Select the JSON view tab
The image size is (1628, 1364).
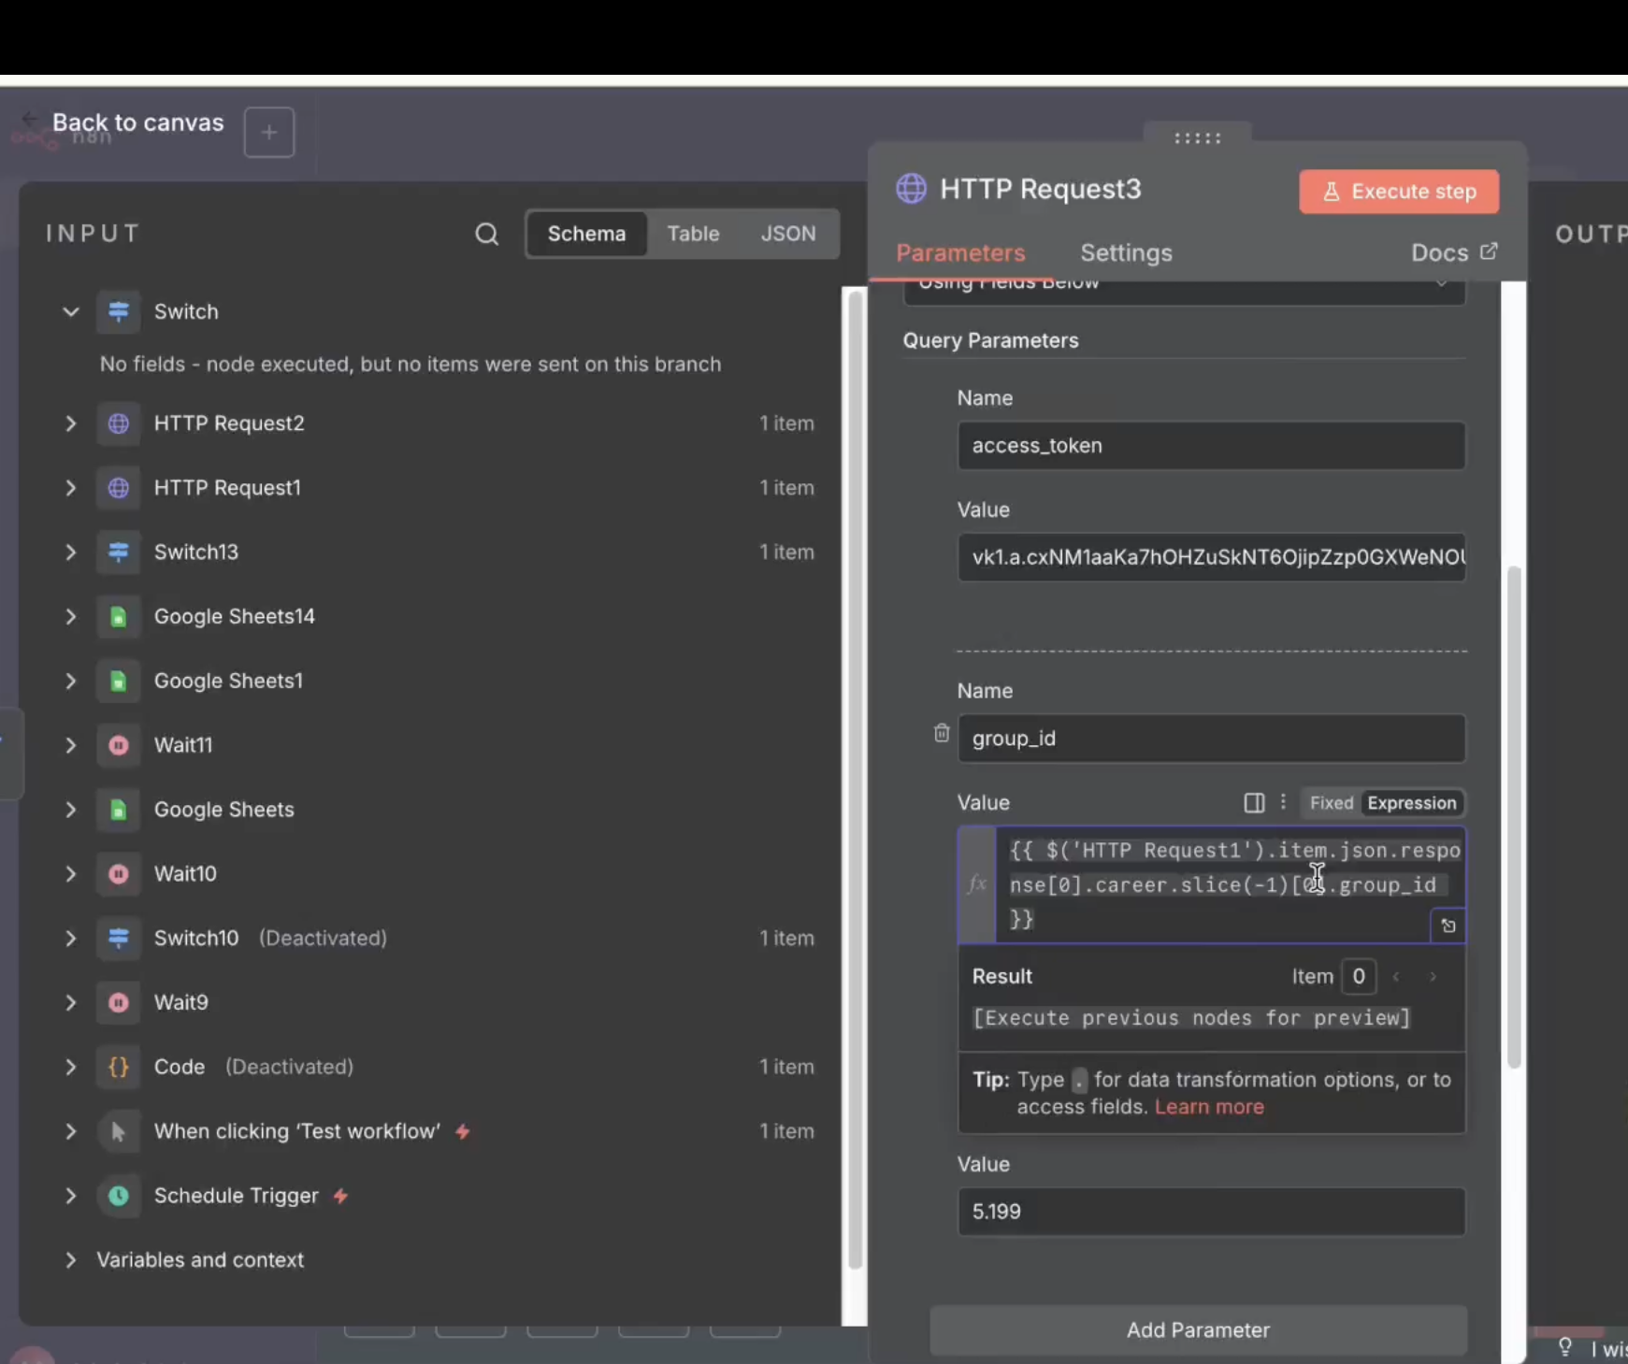[788, 234]
